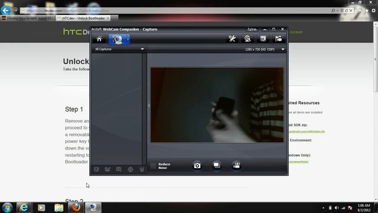Open the webcam effects icon

coord(247,39)
